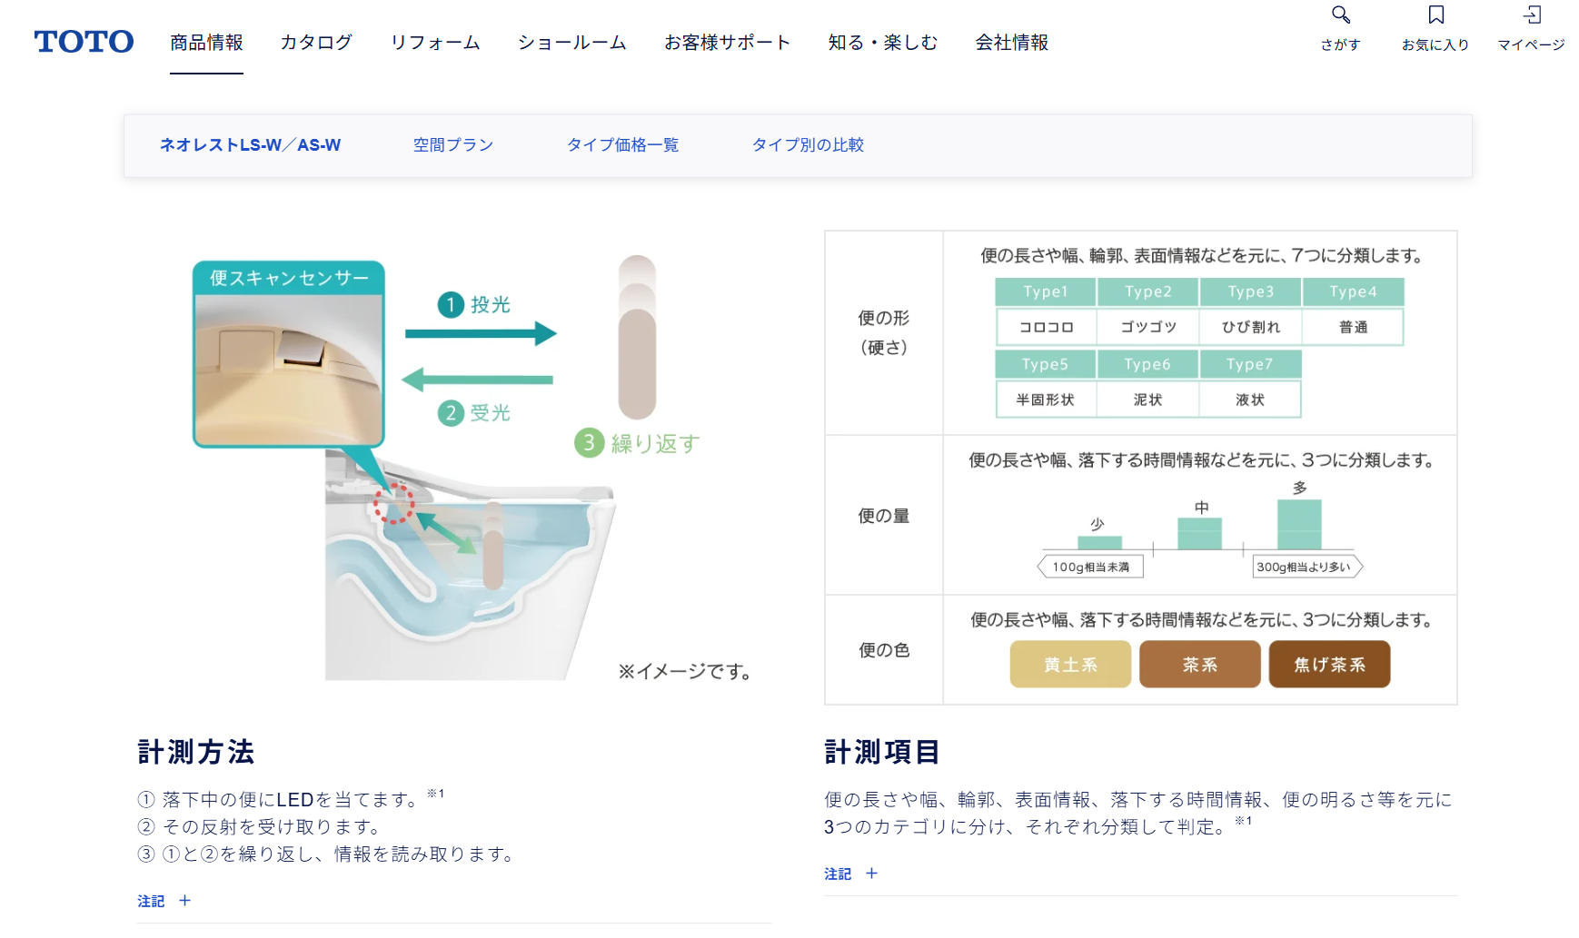
Task: Expand 注記 plus under 計測方法
Action: tap(184, 901)
